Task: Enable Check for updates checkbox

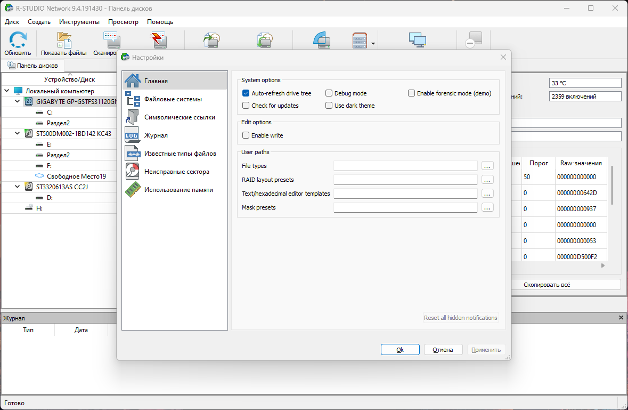Action: [x=246, y=106]
